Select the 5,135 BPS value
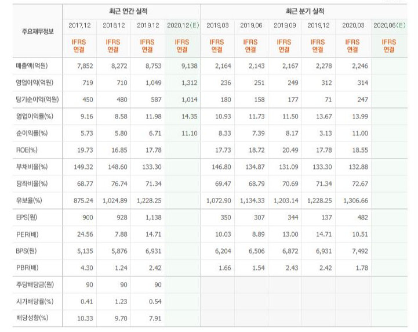Screen dimensions: 418x332 tap(85, 251)
